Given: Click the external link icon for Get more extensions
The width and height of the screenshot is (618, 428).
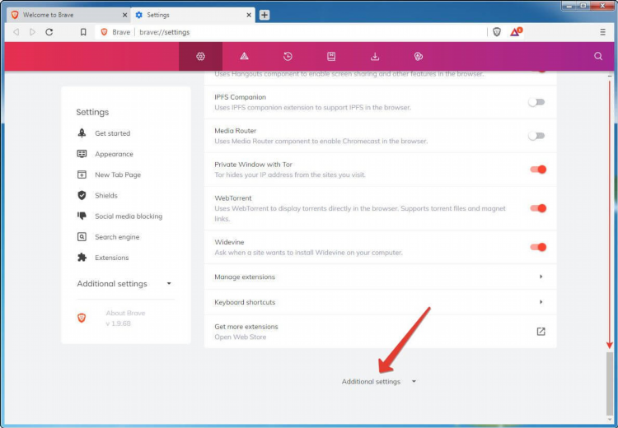Looking at the screenshot, I should pyautogui.click(x=541, y=332).
